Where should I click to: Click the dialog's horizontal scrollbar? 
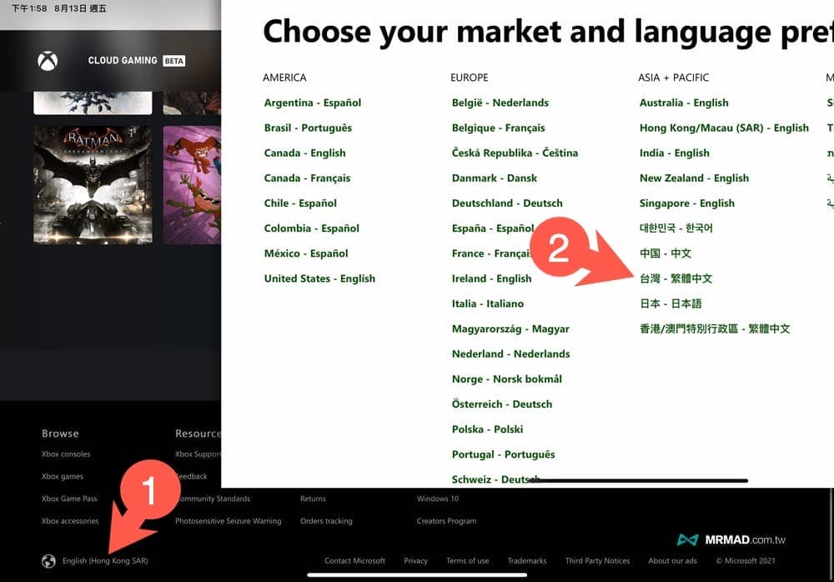(640, 480)
